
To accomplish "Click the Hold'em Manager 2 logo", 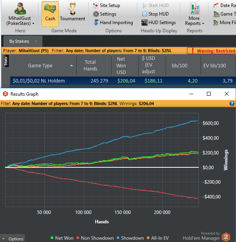I will point(226,237).
